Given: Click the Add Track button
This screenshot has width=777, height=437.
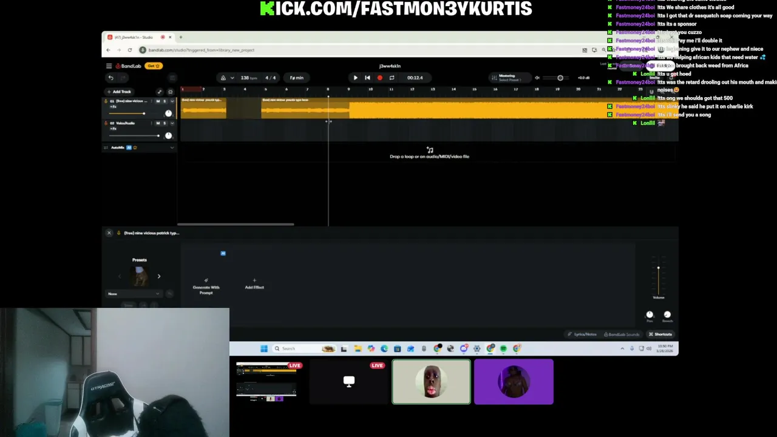Looking at the screenshot, I should (x=119, y=92).
